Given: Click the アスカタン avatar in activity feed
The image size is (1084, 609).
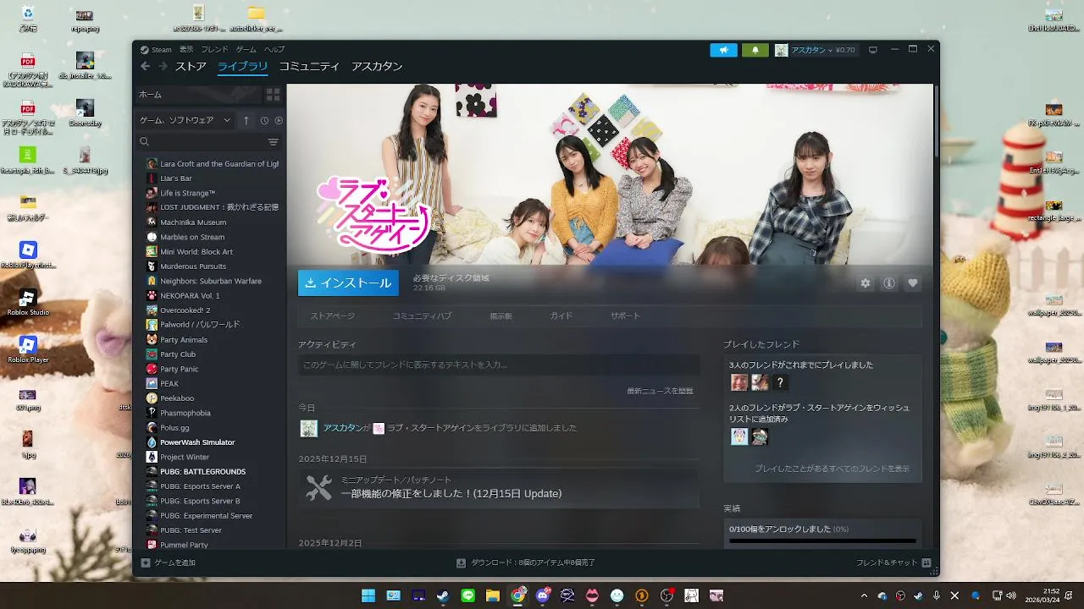Looking at the screenshot, I should pyautogui.click(x=309, y=428).
